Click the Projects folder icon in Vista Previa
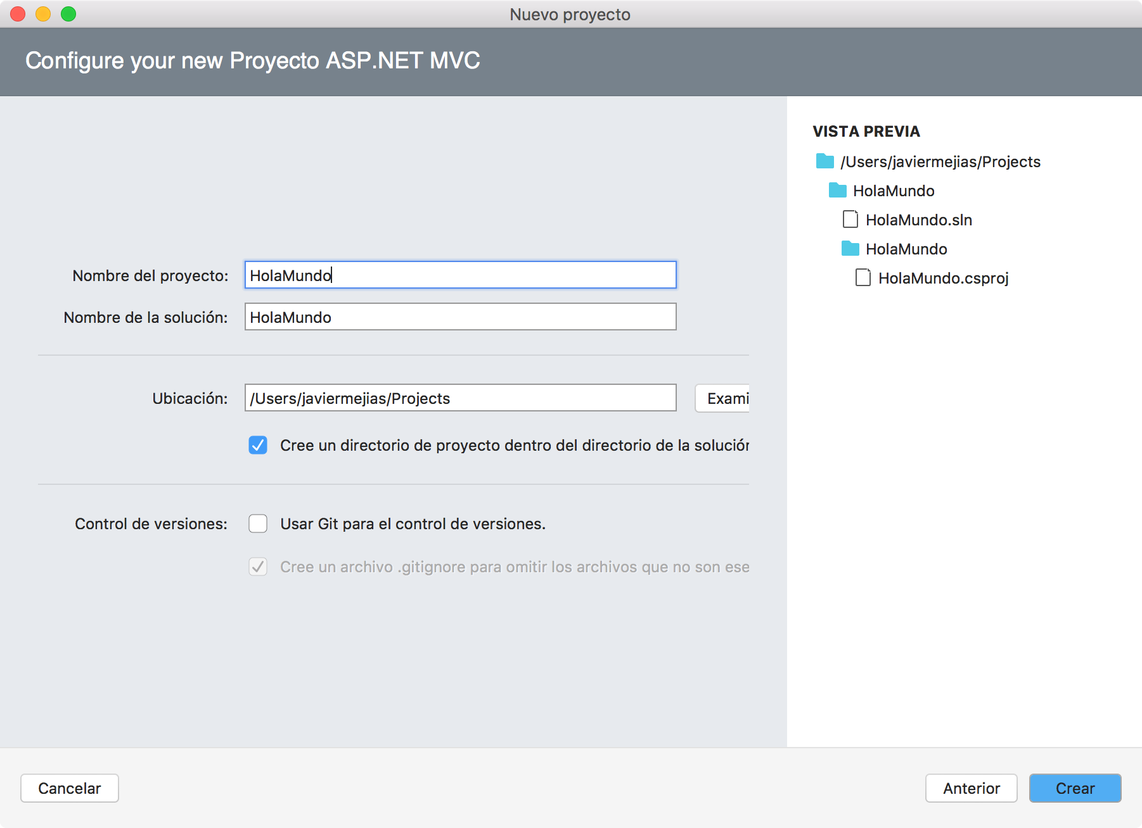Image resolution: width=1142 pixels, height=828 pixels. tap(825, 161)
